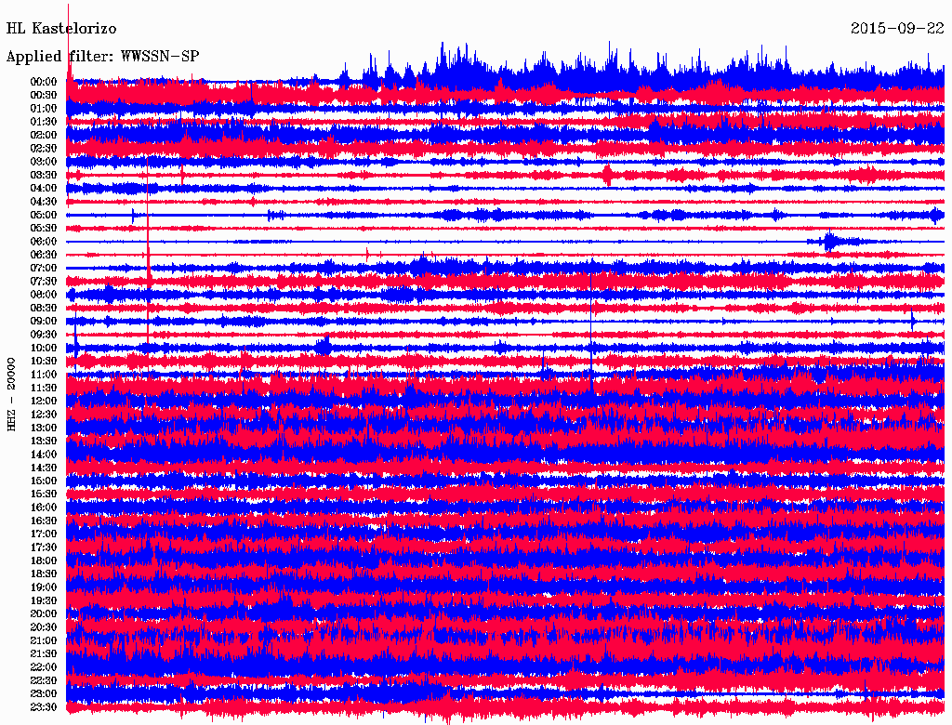Select the 23:30 time label

click(x=44, y=707)
